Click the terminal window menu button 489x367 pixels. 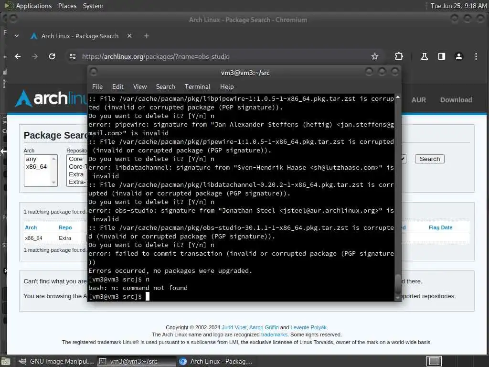[x=94, y=72]
